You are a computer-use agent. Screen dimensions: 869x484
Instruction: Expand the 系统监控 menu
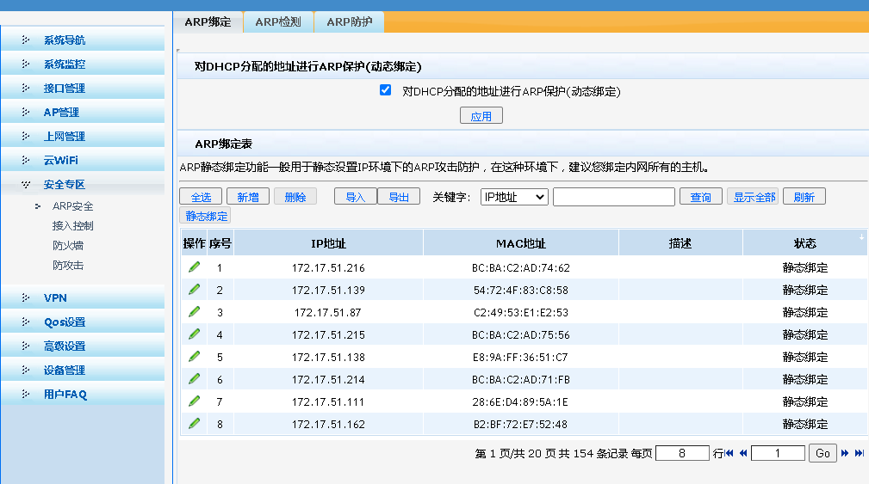(x=83, y=64)
